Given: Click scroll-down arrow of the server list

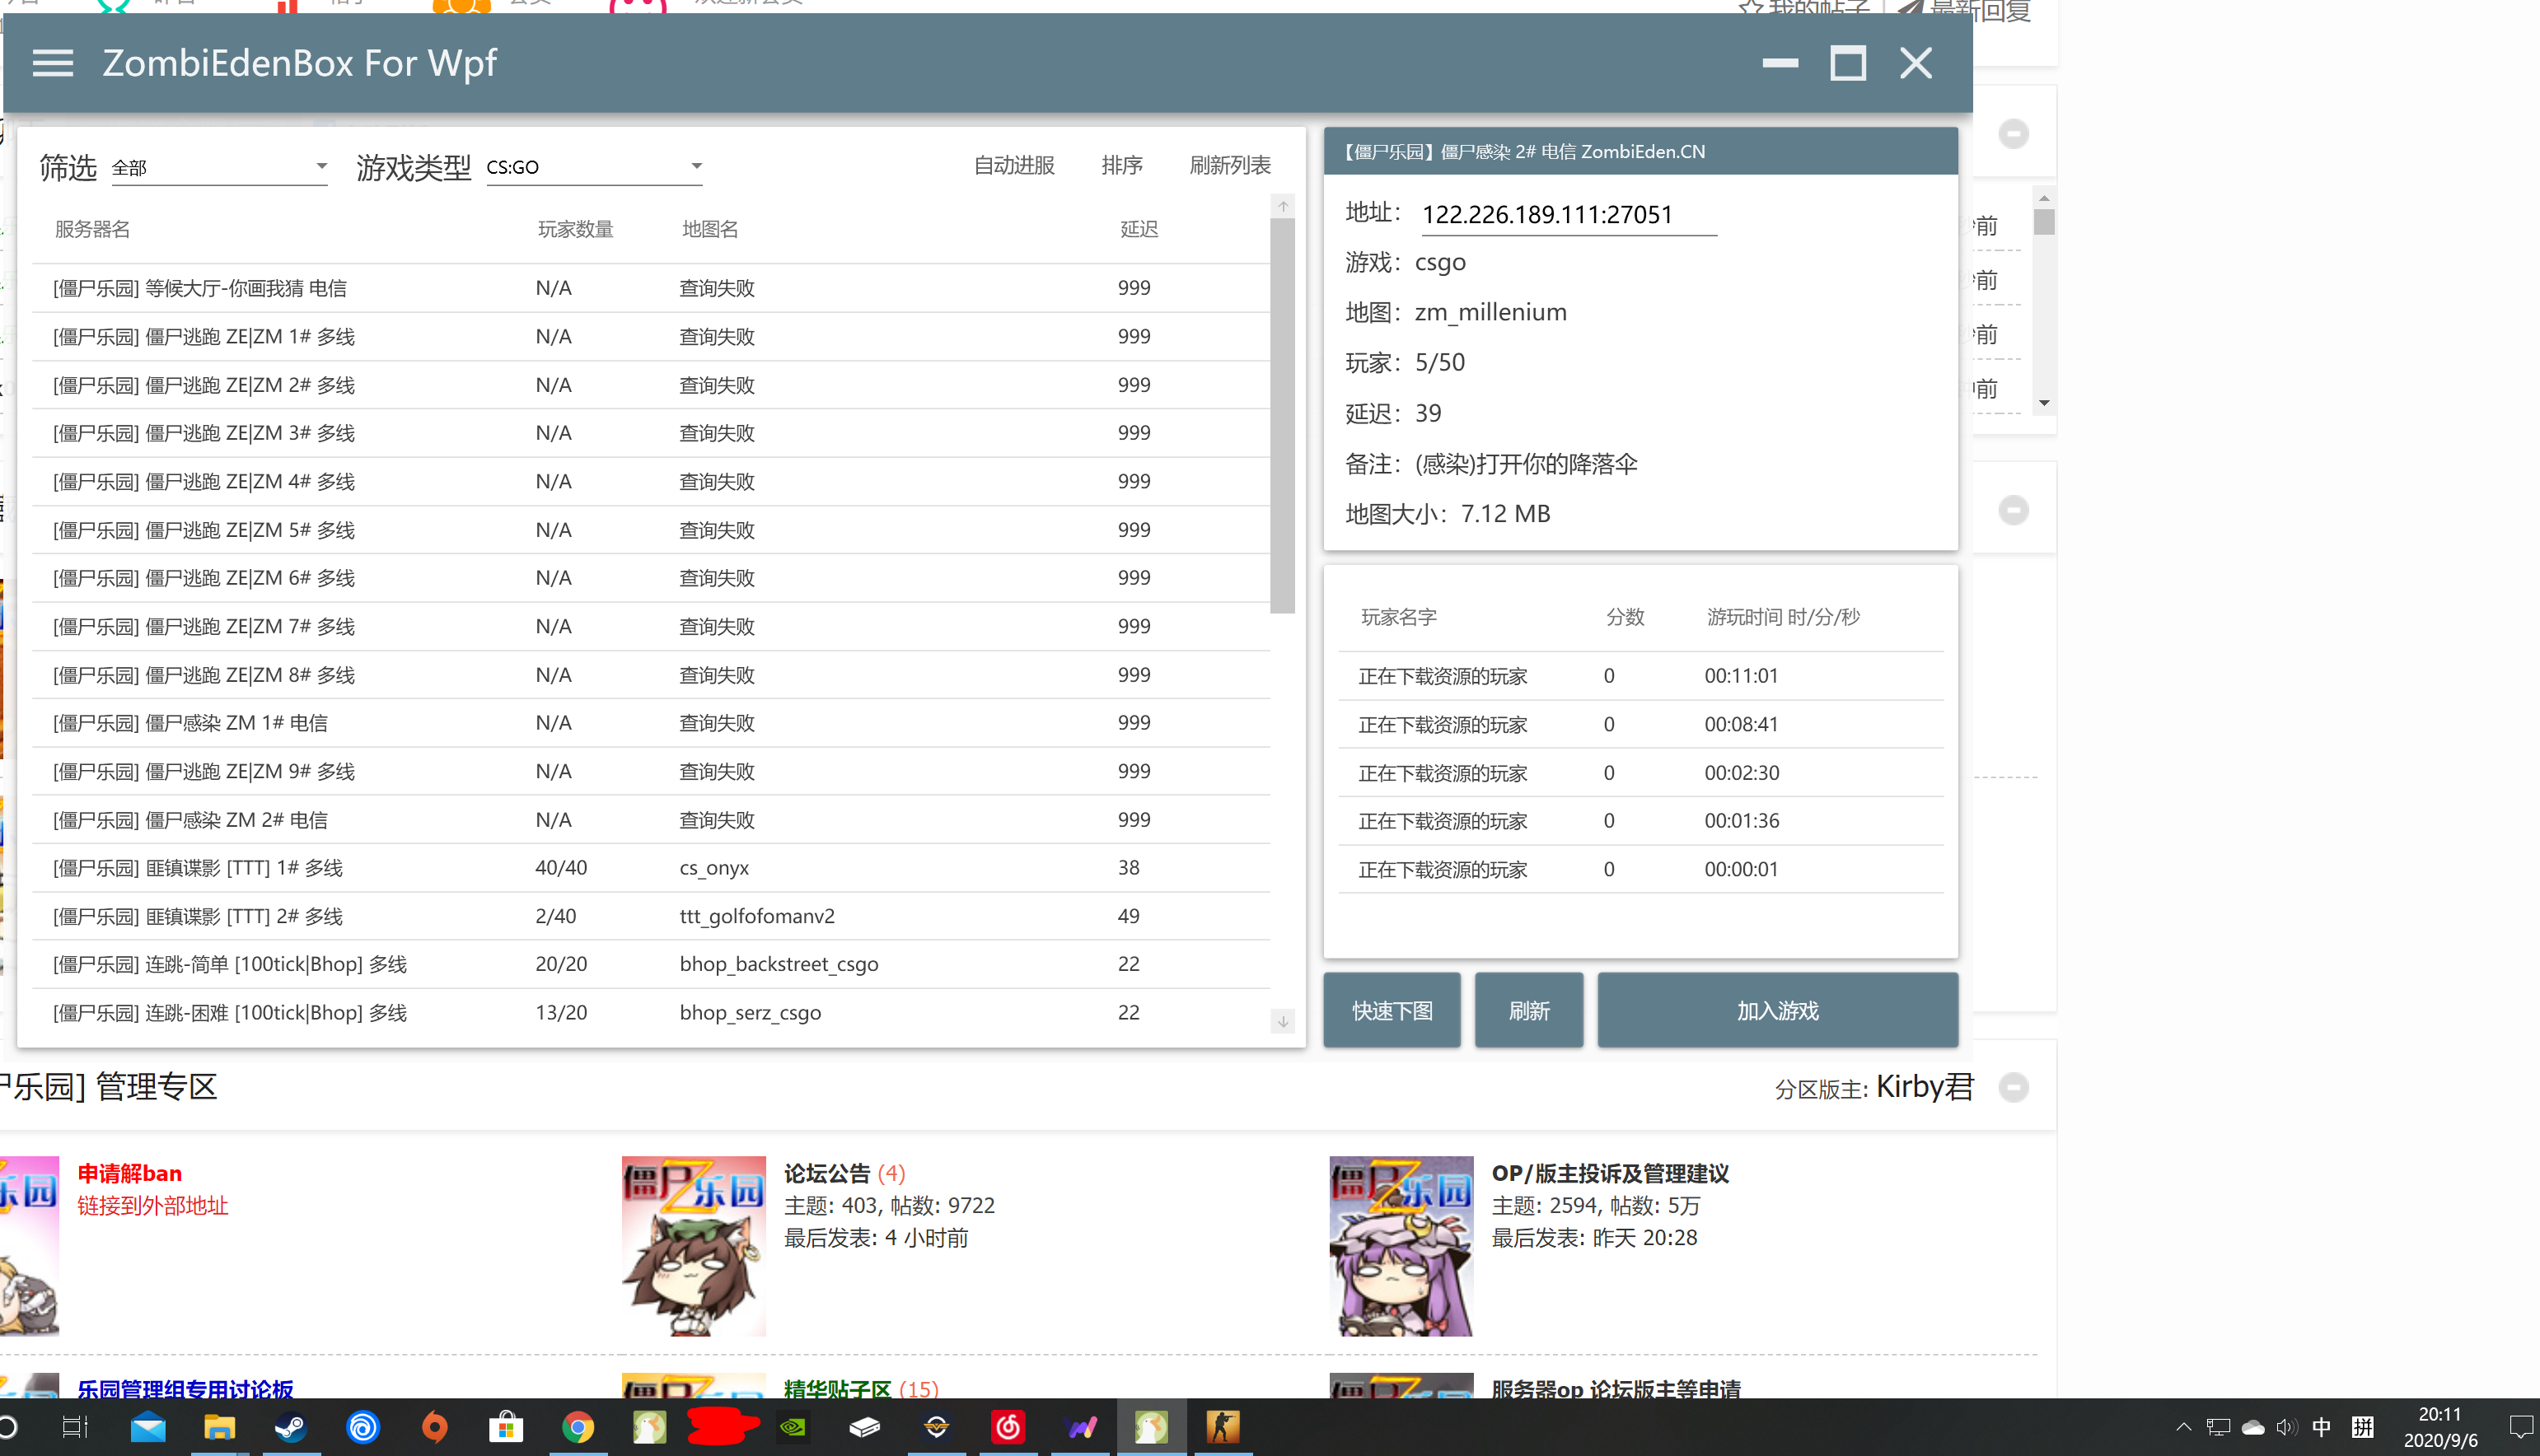Looking at the screenshot, I should (x=1283, y=1021).
